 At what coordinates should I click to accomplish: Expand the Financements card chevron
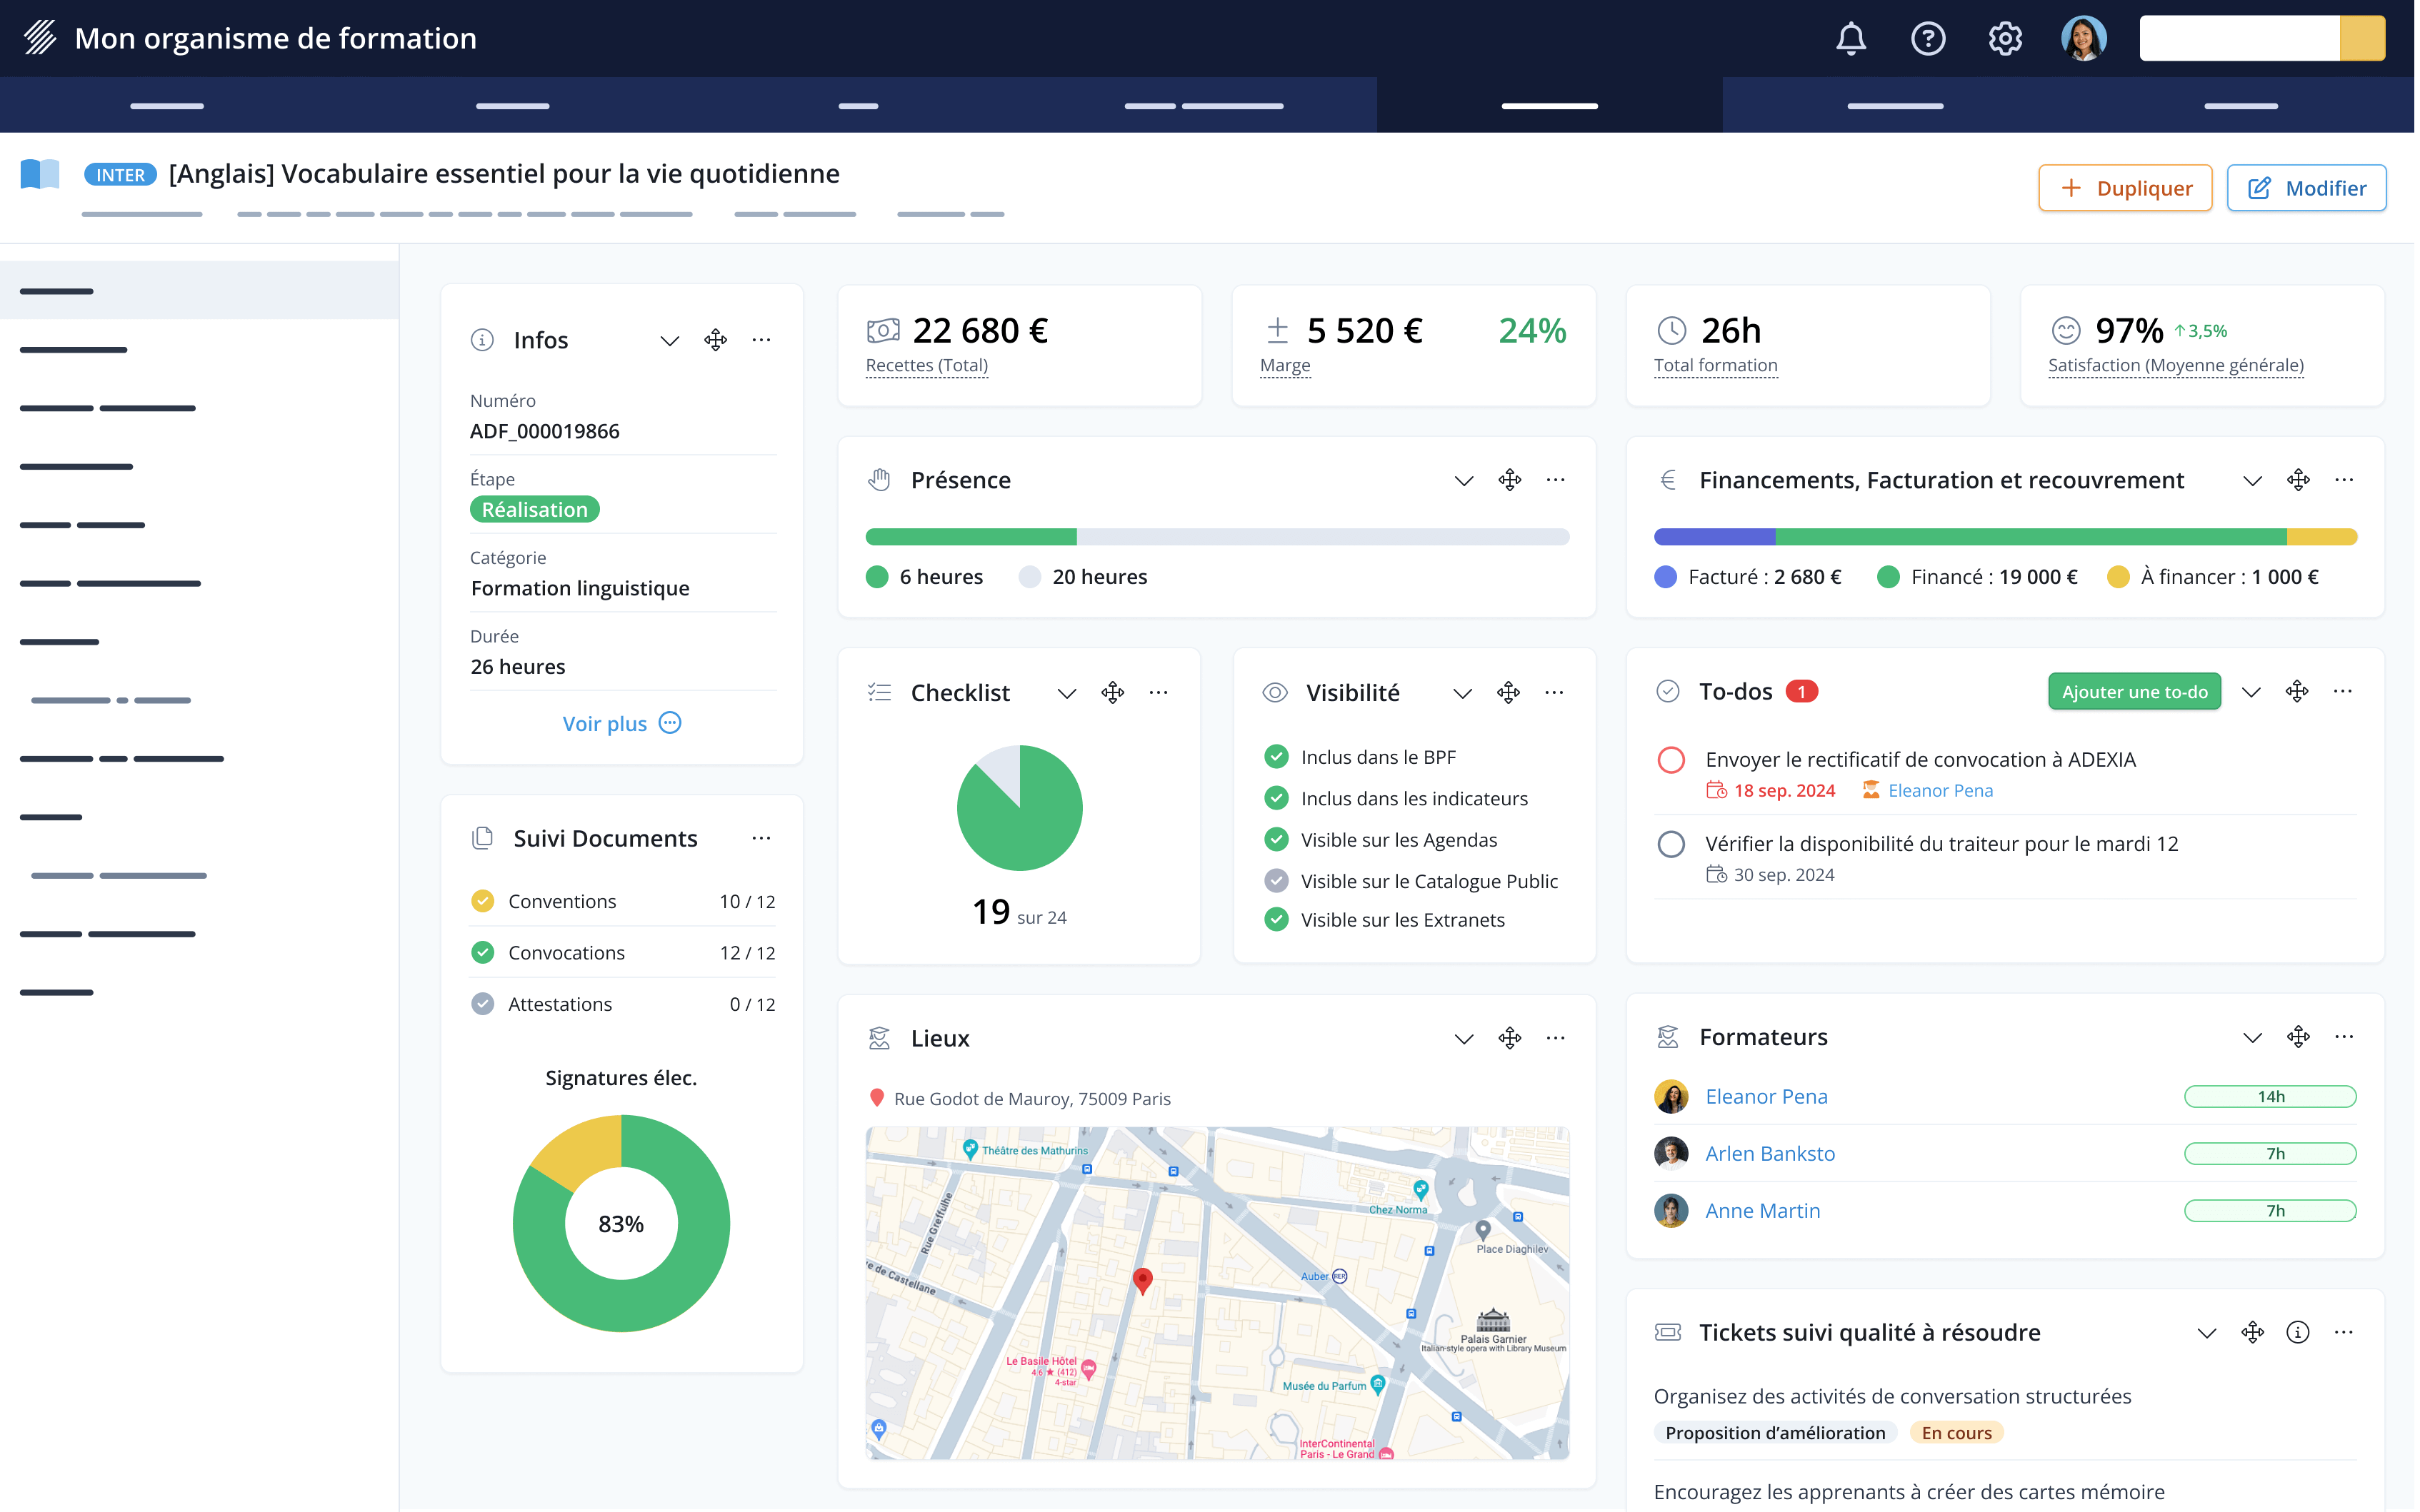pyautogui.click(x=2252, y=480)
